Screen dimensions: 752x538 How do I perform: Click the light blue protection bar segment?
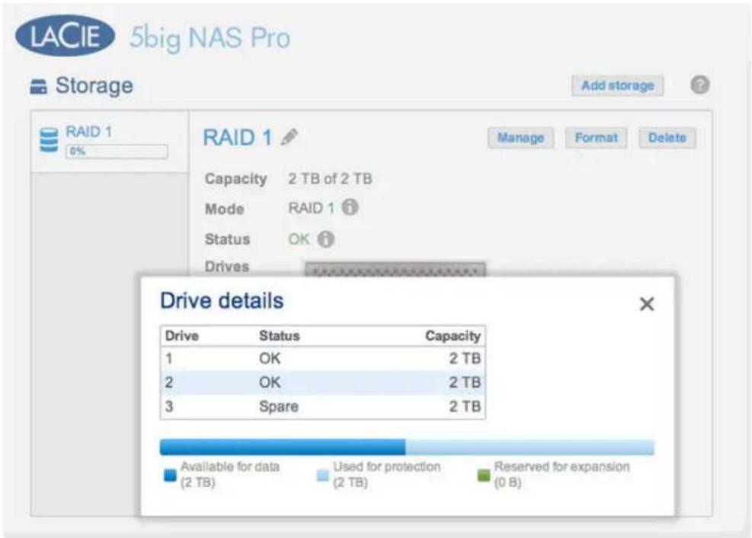tap(530, 447)
